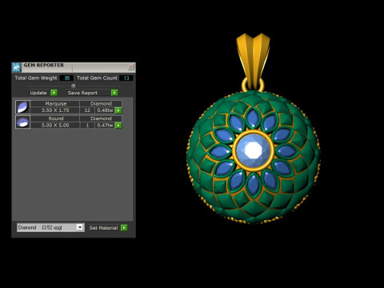
Task: Click the green Set Material arrow button
Action: 124,228
